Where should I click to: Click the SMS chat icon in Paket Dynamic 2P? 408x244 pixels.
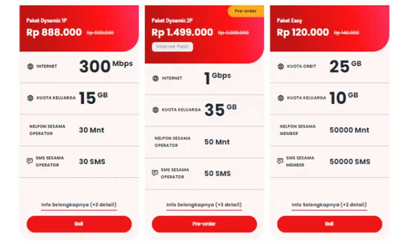155,173
